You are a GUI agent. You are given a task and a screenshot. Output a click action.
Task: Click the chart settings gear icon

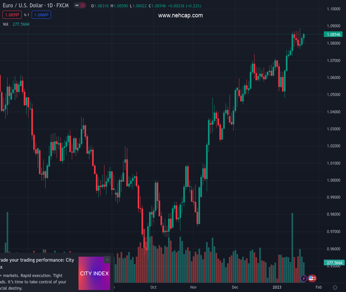(x=335, y=288)
